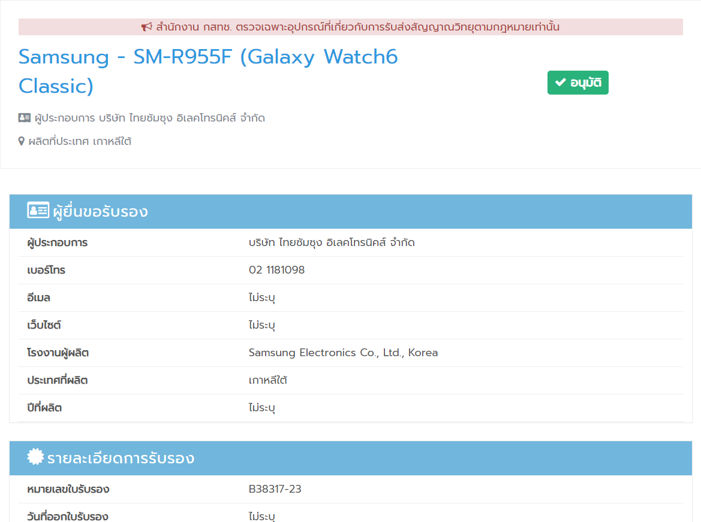The width and height of the screenshot is (701, 522).
Task: Select the certificate number B38317-23
Action: [275, 489]
